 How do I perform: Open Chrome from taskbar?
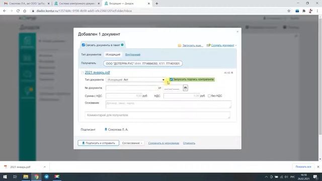click(36, 176)
